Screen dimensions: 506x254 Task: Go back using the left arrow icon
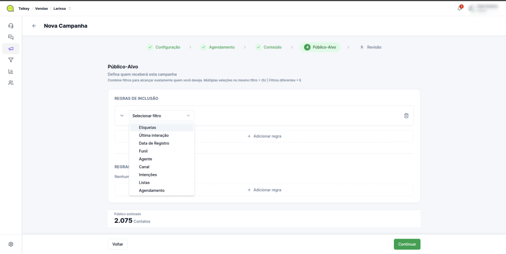(34, 26)
